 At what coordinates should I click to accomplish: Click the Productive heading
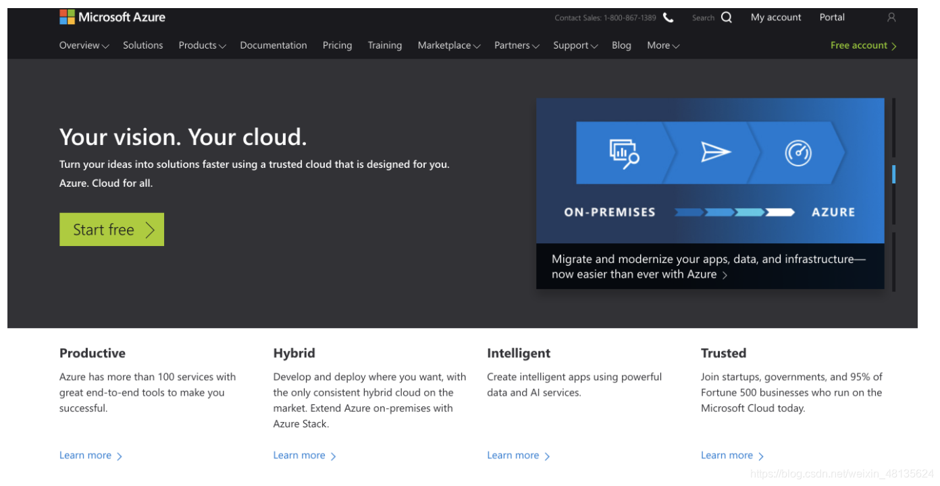93,353
